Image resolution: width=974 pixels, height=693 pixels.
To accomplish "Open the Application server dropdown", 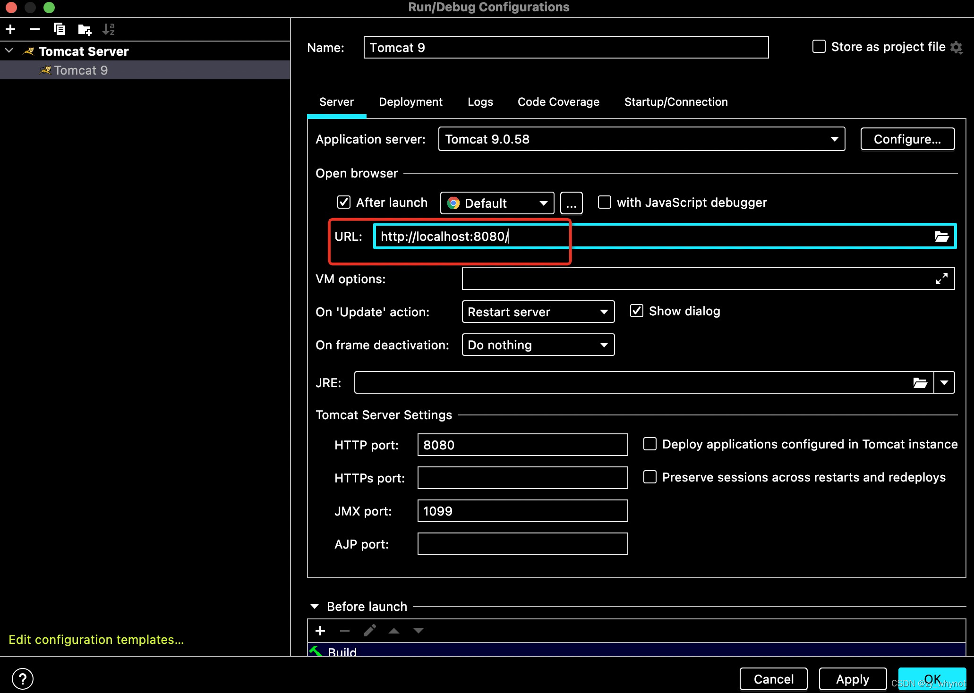I will click(x=641, y=139).
